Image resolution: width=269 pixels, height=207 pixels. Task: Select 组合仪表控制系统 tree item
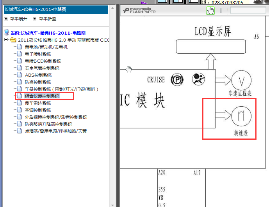[42, 96]
